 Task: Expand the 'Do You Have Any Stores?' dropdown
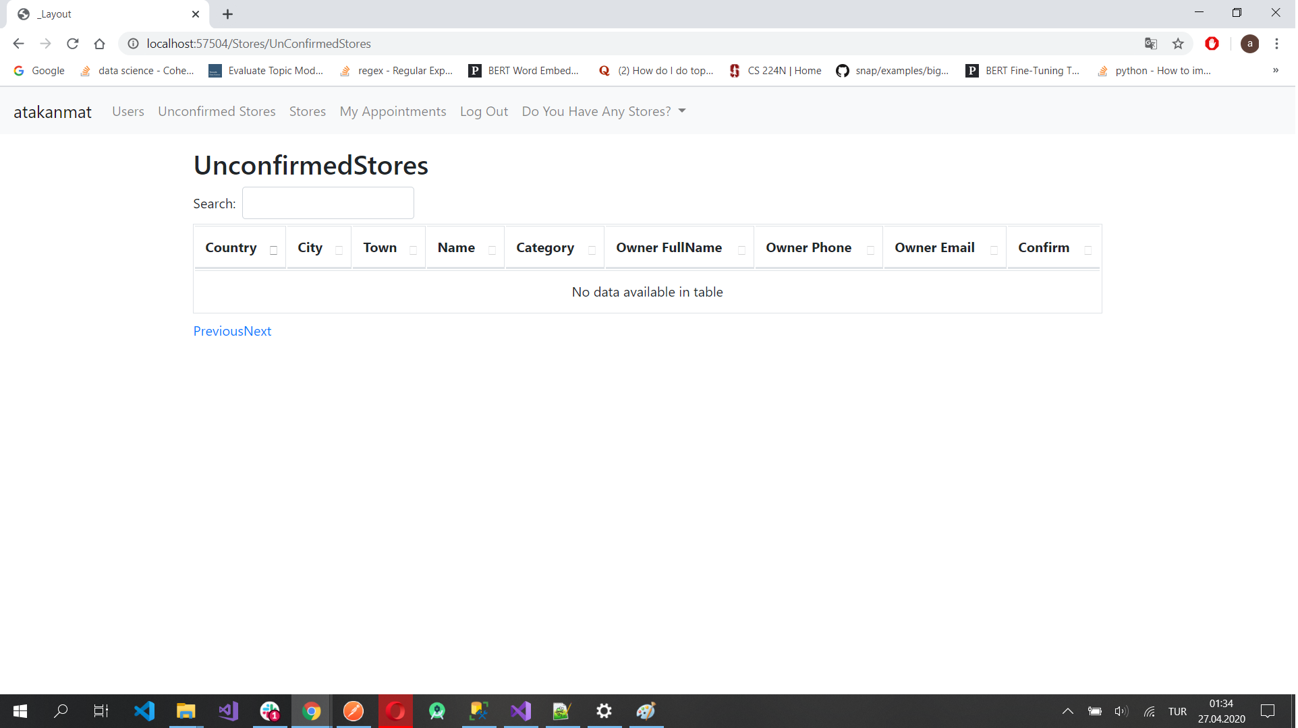coord(604,112)
